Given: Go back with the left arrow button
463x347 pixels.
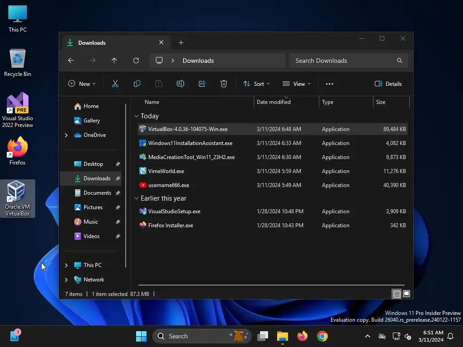Looking at the screenshot, I should pos(71,61).
